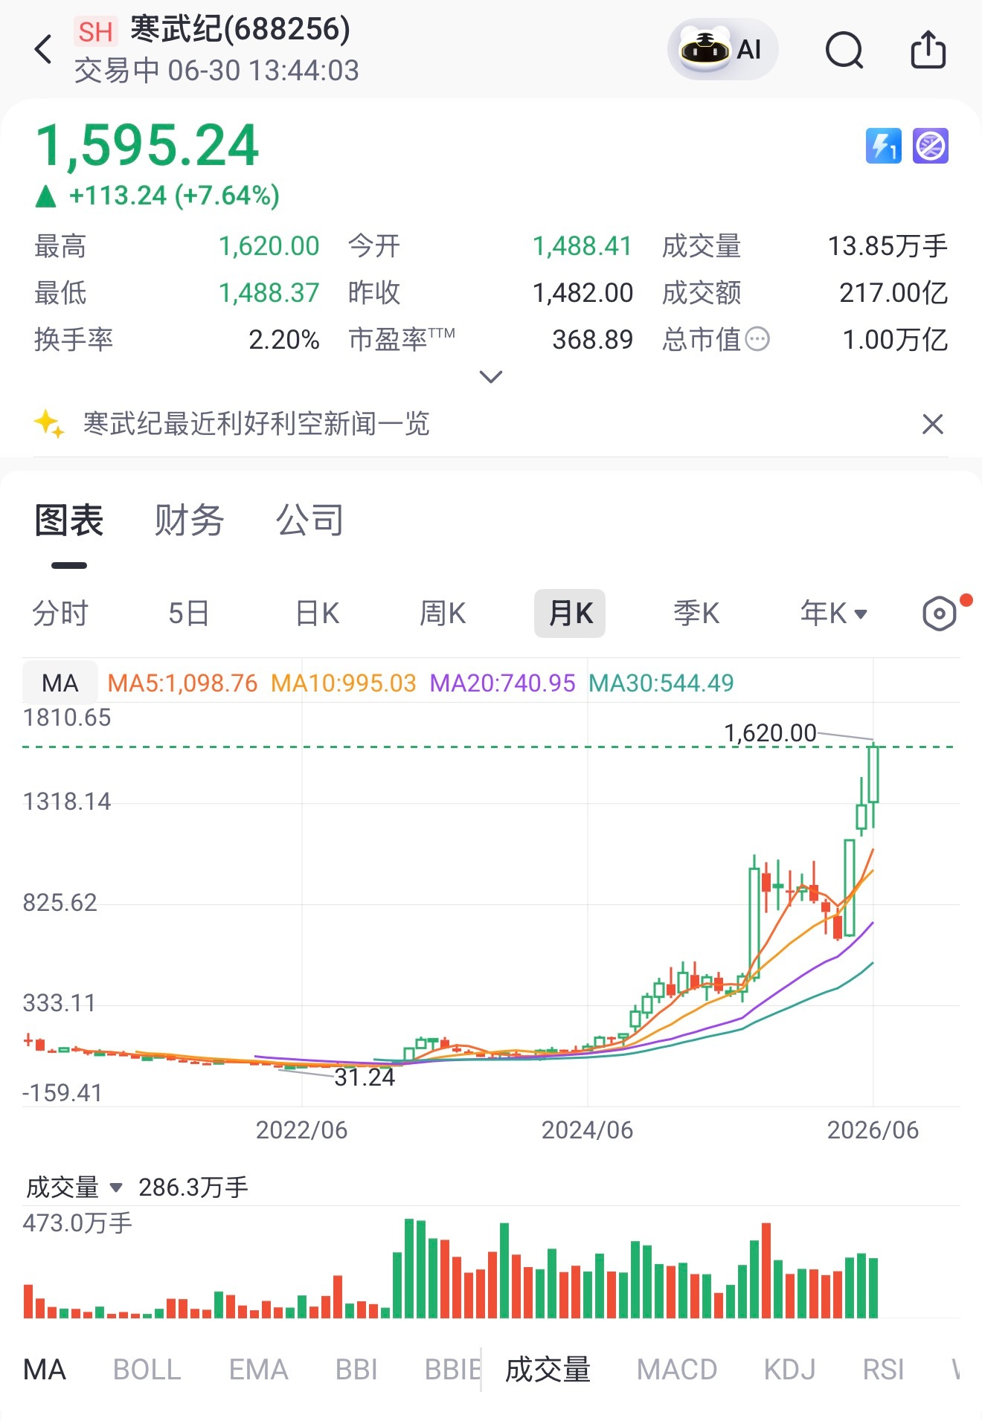Tap the 1,620.00 high label on chart
Screen dimensions: 982x1421
pyautogui.click(x=770, y=733)
